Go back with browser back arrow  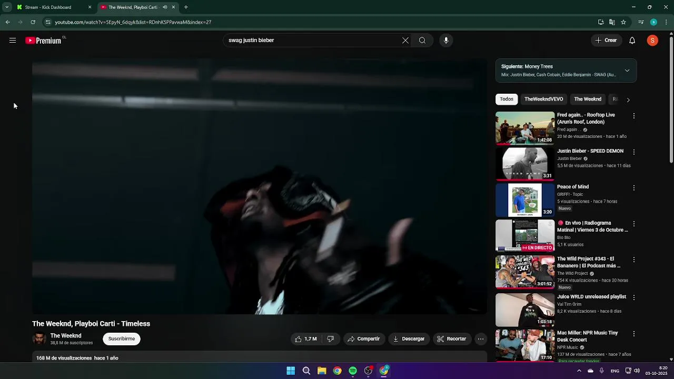click(7, 22)
